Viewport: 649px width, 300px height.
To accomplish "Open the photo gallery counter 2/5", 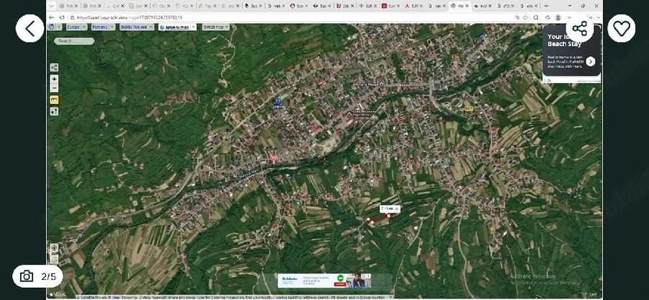I will [x=37, y=276].
